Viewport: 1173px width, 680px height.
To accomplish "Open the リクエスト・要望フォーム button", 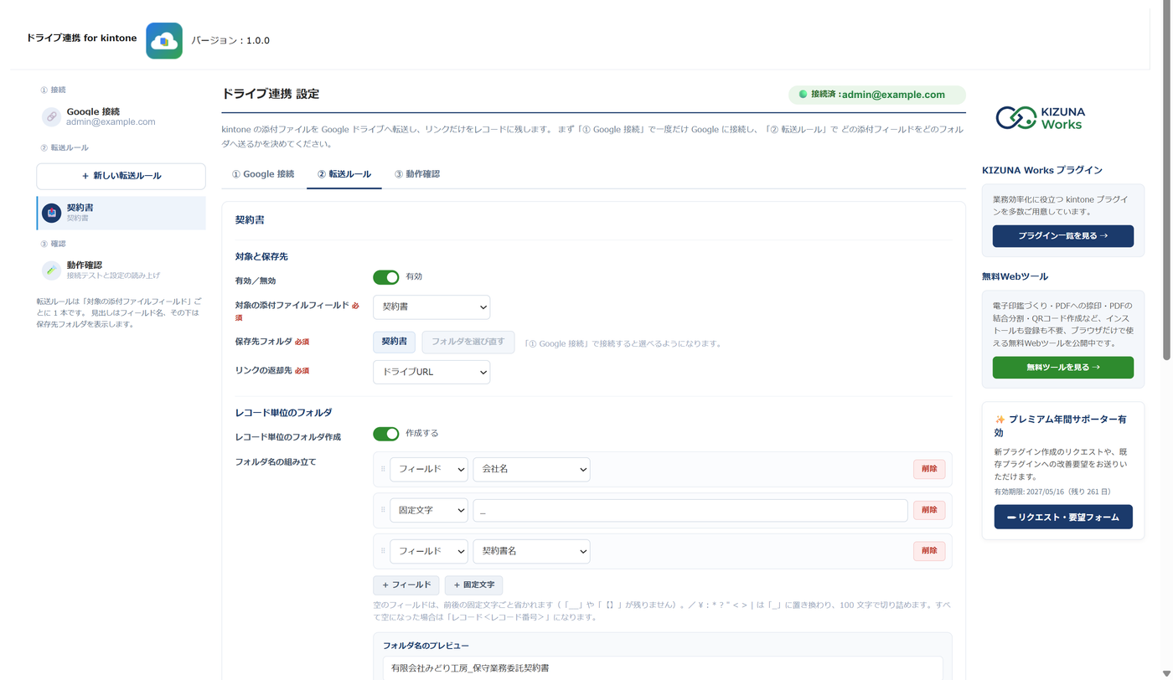I will (x=1063, y=518).
